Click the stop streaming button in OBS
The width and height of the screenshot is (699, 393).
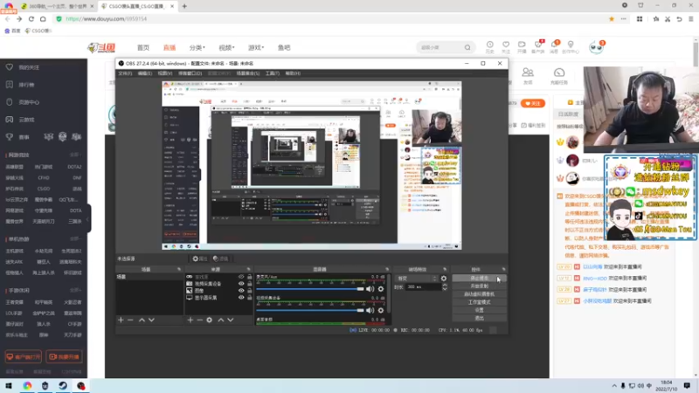click(x=479, y=278)
